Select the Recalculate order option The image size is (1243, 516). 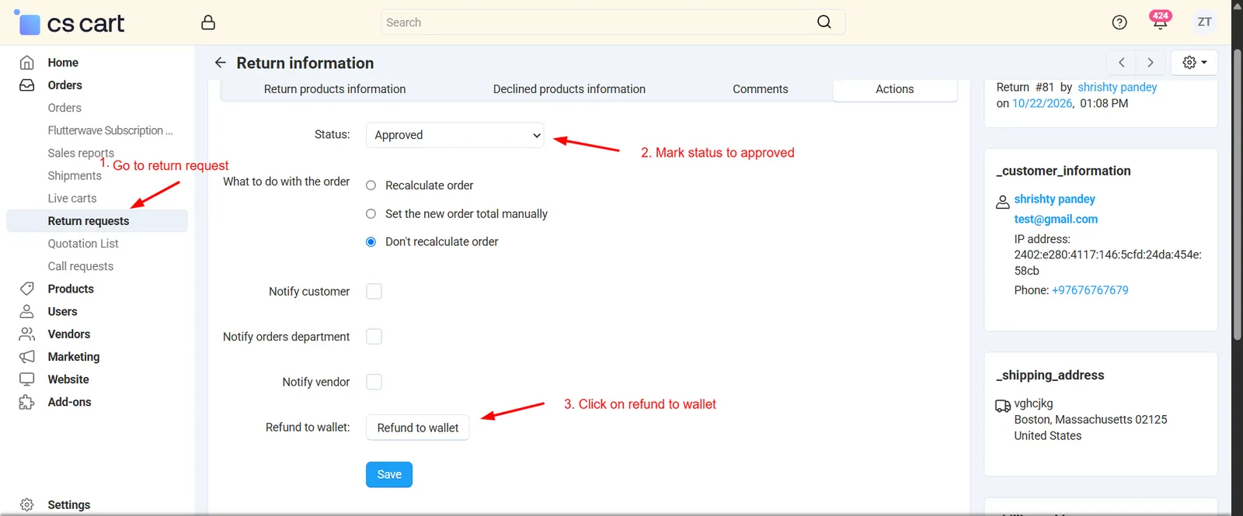coord(371,185)
